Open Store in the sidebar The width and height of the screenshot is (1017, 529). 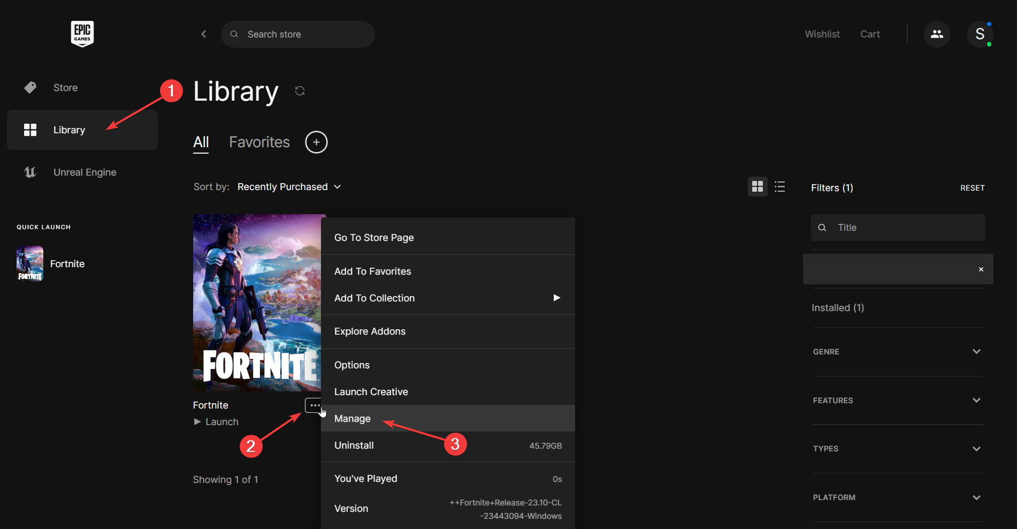[x=82, y=87]
